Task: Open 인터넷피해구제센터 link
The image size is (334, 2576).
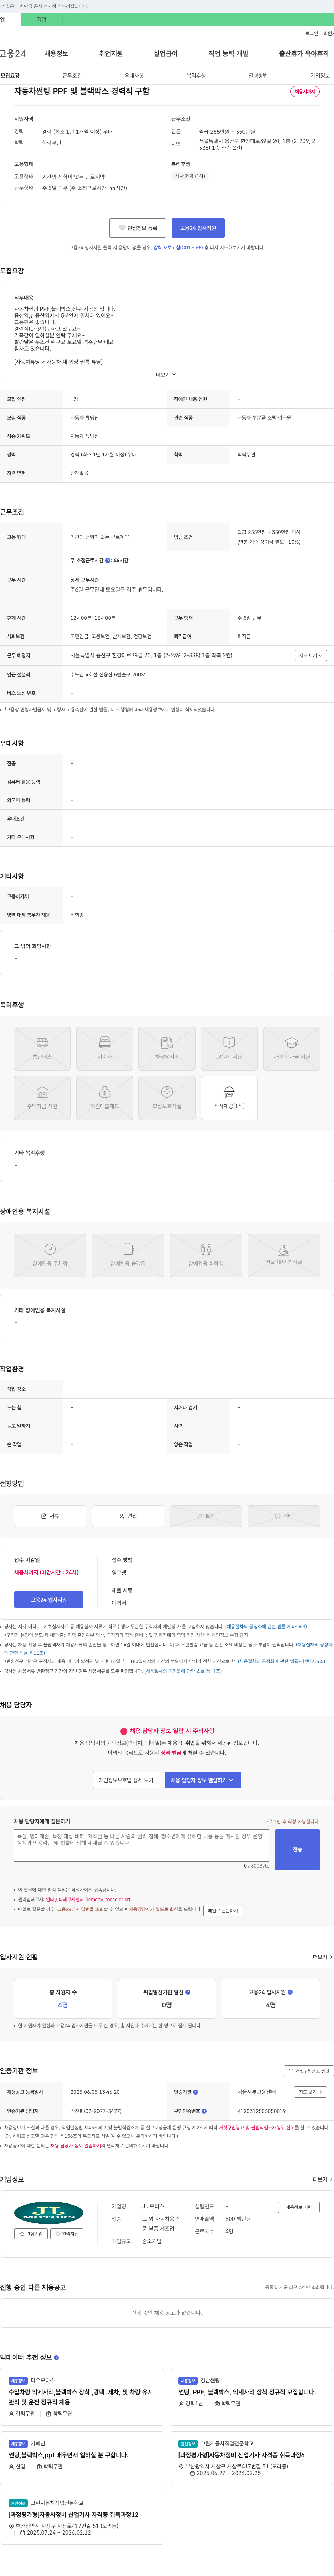Action: point(88,1898)
